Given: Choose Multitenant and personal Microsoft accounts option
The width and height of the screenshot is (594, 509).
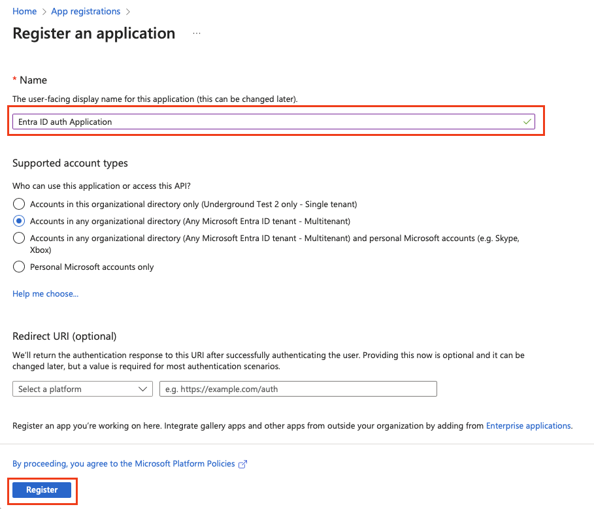Looking at the screenshot, I should tap(19, 238).
